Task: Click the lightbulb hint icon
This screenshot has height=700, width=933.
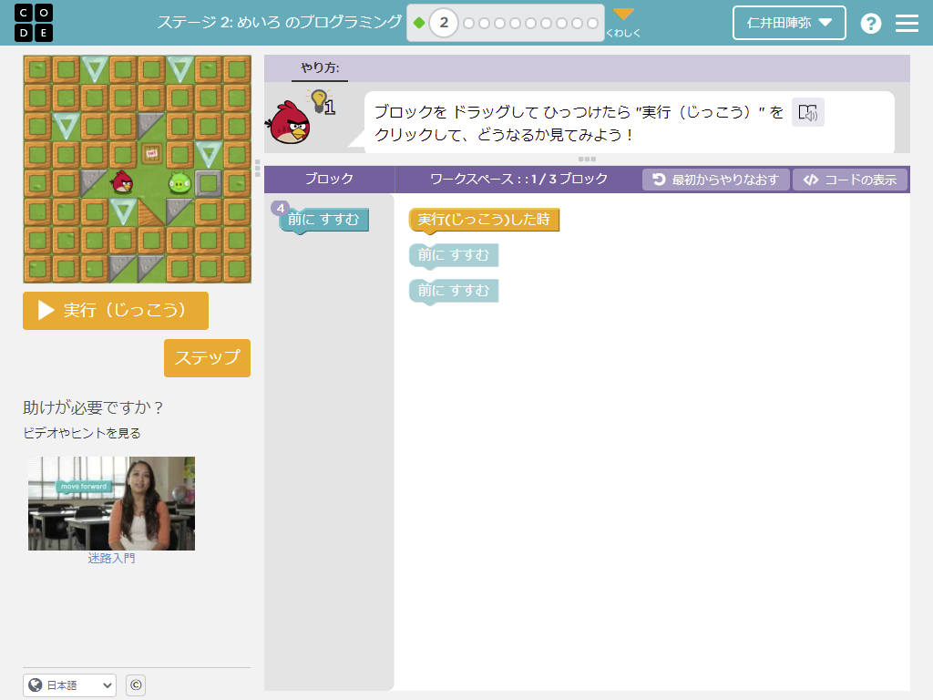Action: [322, 102]
